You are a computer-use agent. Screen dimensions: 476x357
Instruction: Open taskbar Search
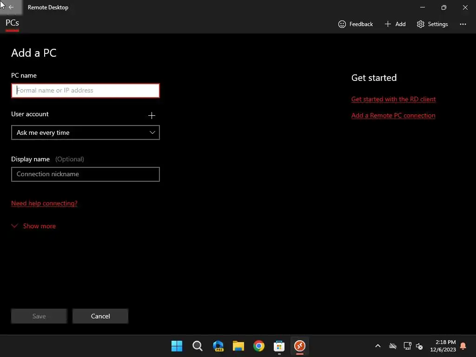click(197, 346)
